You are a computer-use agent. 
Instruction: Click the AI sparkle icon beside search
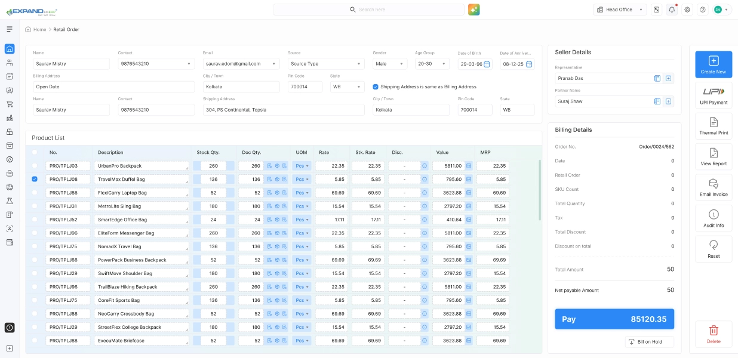(x=473, y=10)
